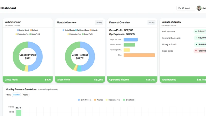206x116 pixels.
Task: Toggle Gross Profit legend in Daily Overview
Action: click(x=35, y=34)
